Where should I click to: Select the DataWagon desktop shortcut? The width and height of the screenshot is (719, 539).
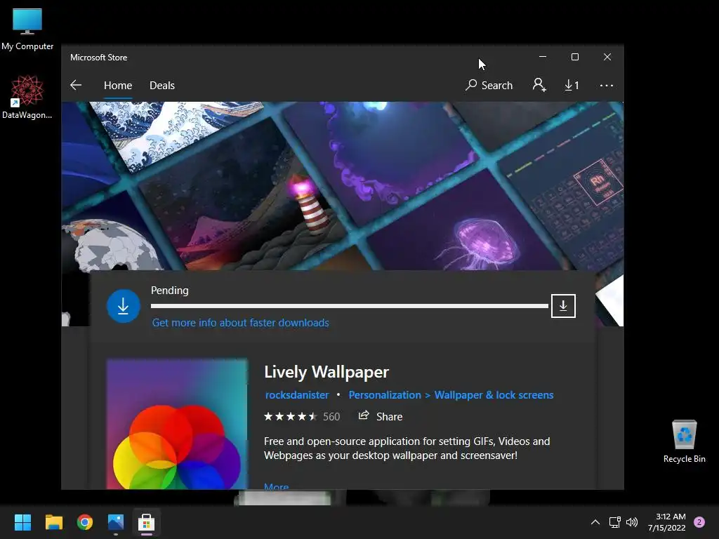click(27, 97)
